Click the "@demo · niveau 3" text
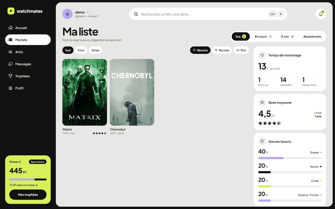Viewport: 335px width, 209px height. pos(87,16)
